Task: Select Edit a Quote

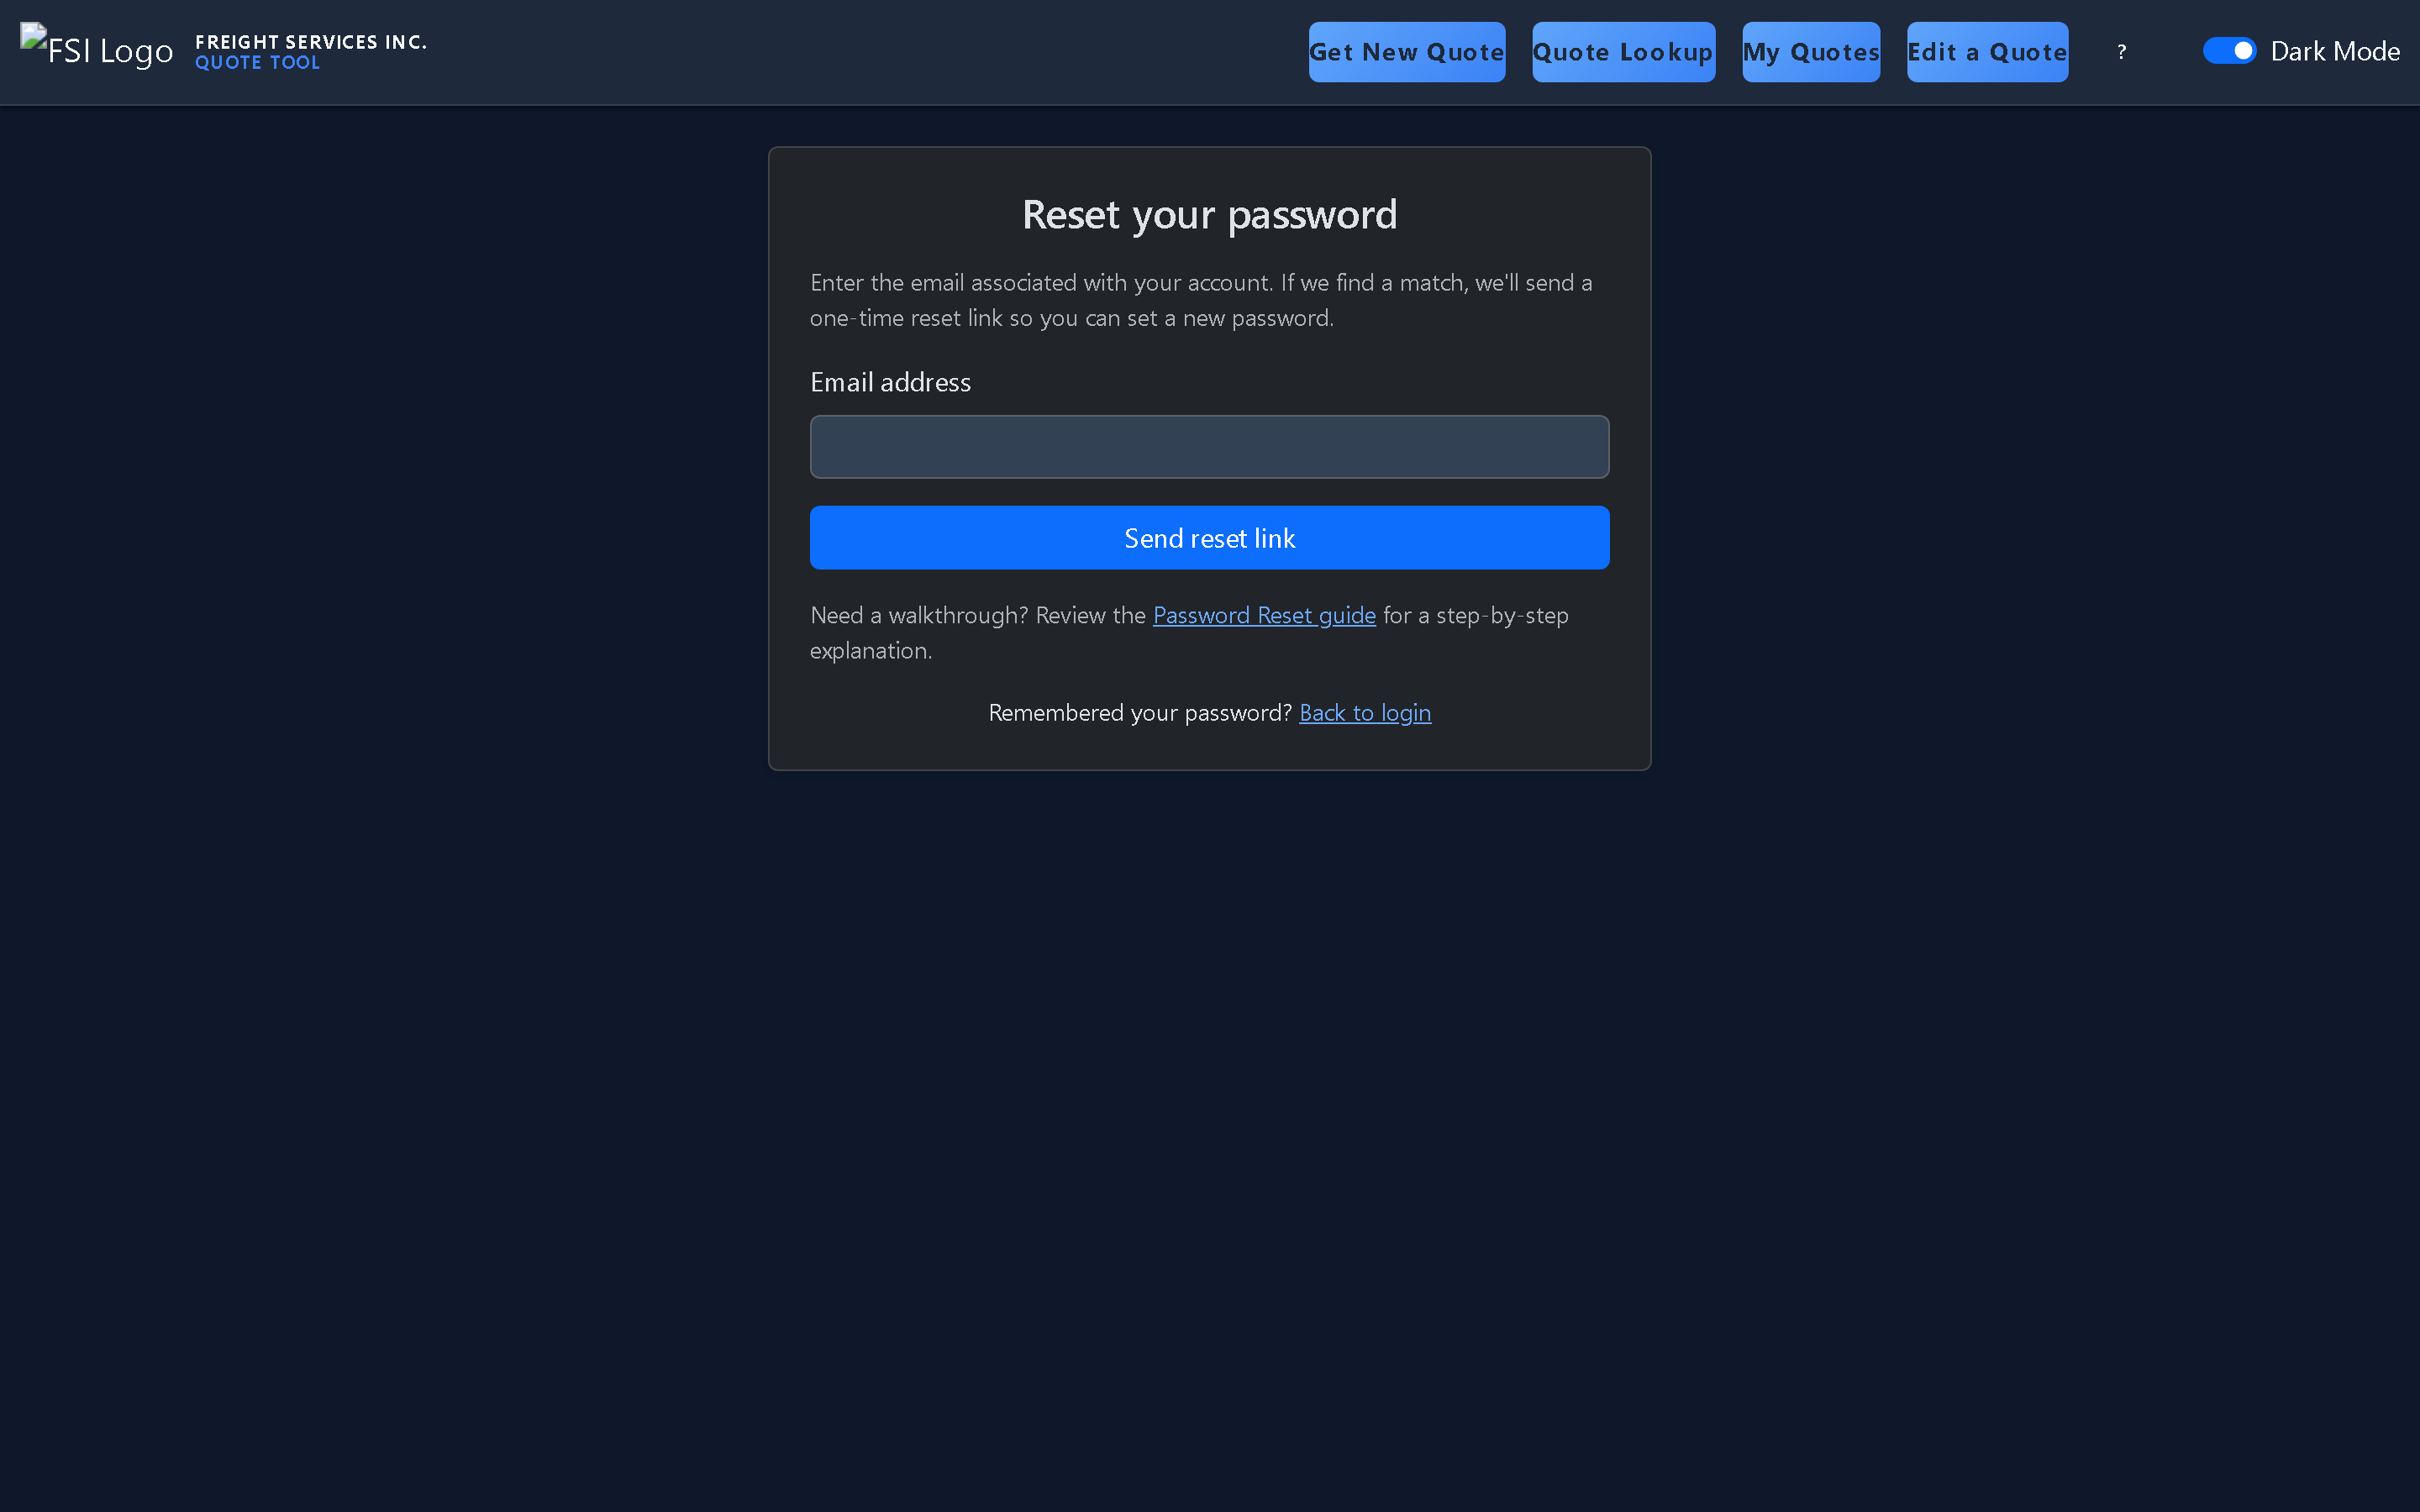Action: (x=1987, y=52)
